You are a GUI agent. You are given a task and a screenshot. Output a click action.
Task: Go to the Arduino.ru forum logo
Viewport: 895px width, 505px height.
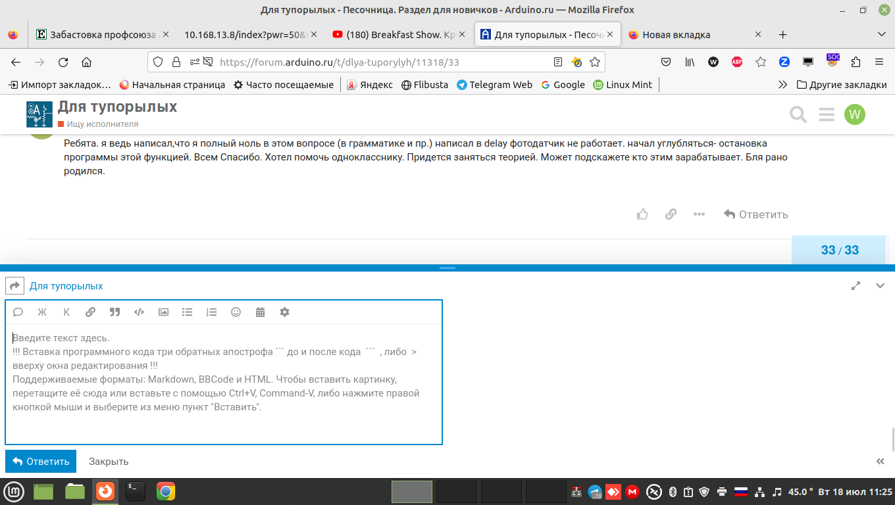tap(39, 114)
